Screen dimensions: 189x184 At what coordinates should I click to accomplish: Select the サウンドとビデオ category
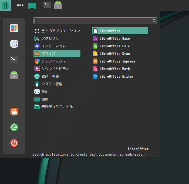[x=57, y=69]
